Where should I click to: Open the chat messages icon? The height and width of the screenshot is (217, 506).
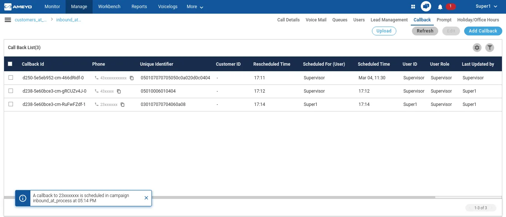point(426,7)
